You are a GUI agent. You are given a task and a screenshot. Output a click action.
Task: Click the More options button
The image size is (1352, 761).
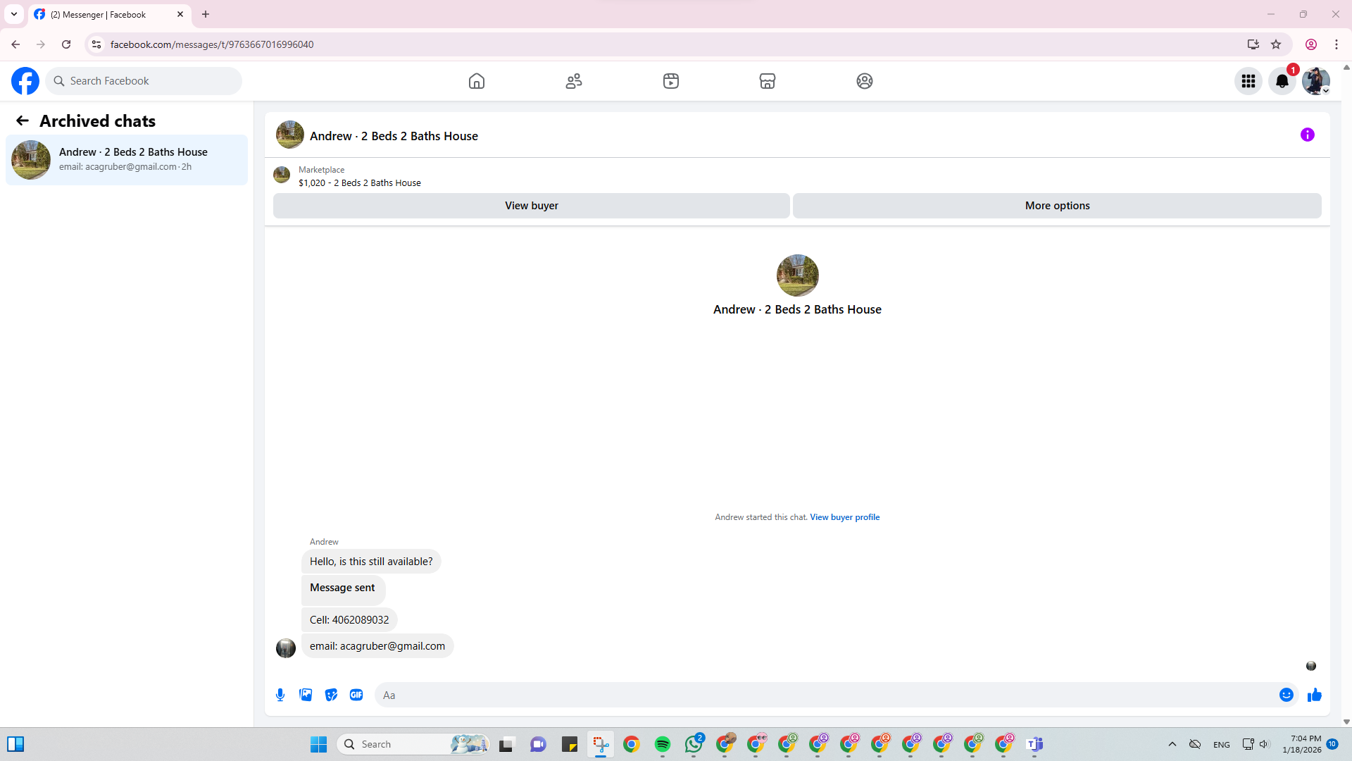coord(1057,206)
